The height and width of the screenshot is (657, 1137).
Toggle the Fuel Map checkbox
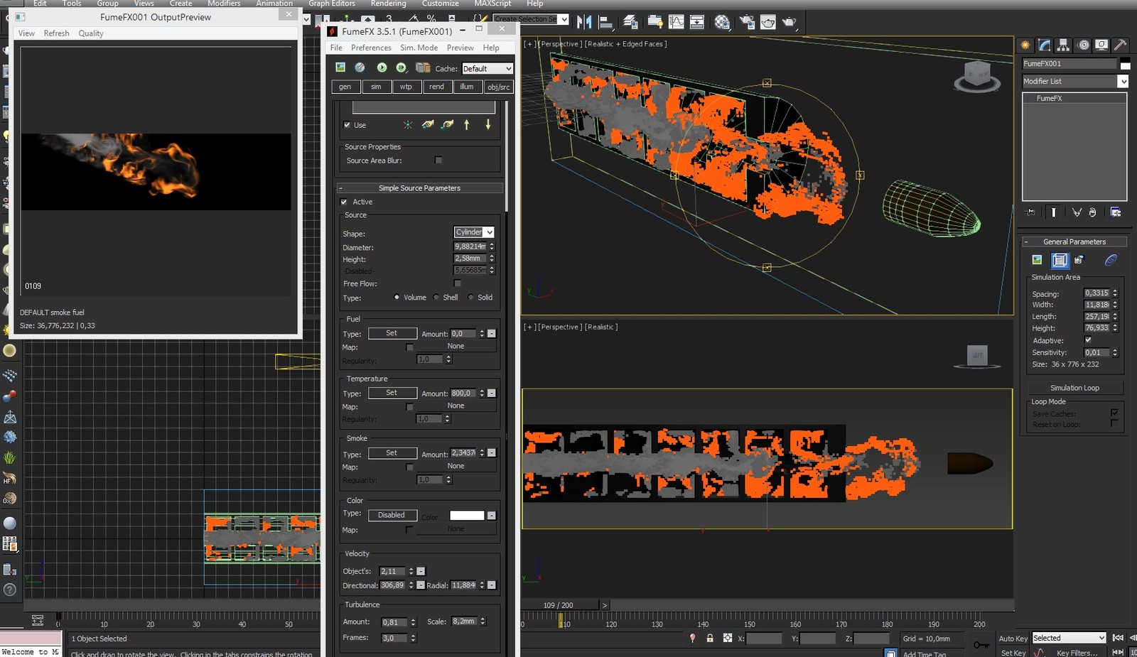tap(409, 347)
